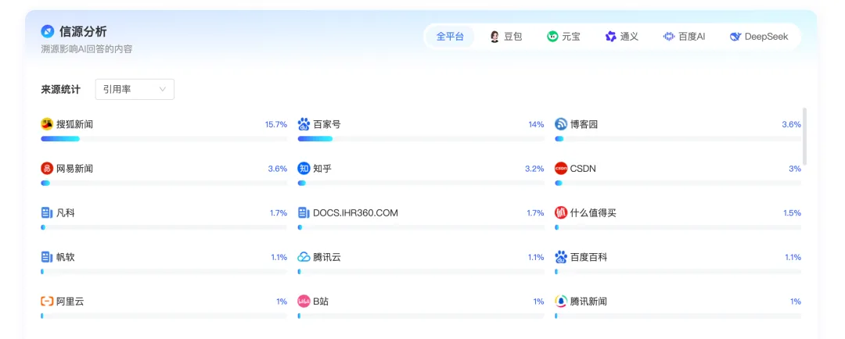The image size is (845, 339).
Task: Select the 全平台 tab
Action: click(x=450, y=37)
